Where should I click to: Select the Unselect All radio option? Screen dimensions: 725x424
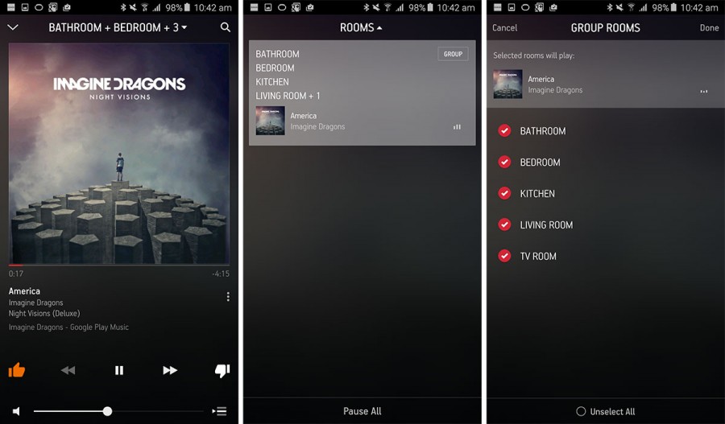click(581, 411)
